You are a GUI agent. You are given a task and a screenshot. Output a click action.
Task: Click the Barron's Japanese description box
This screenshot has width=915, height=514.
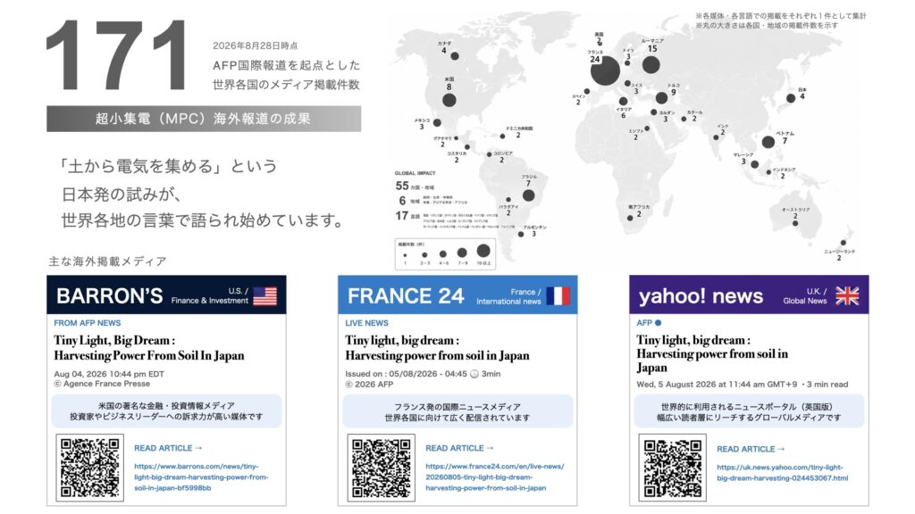(166, 411)
